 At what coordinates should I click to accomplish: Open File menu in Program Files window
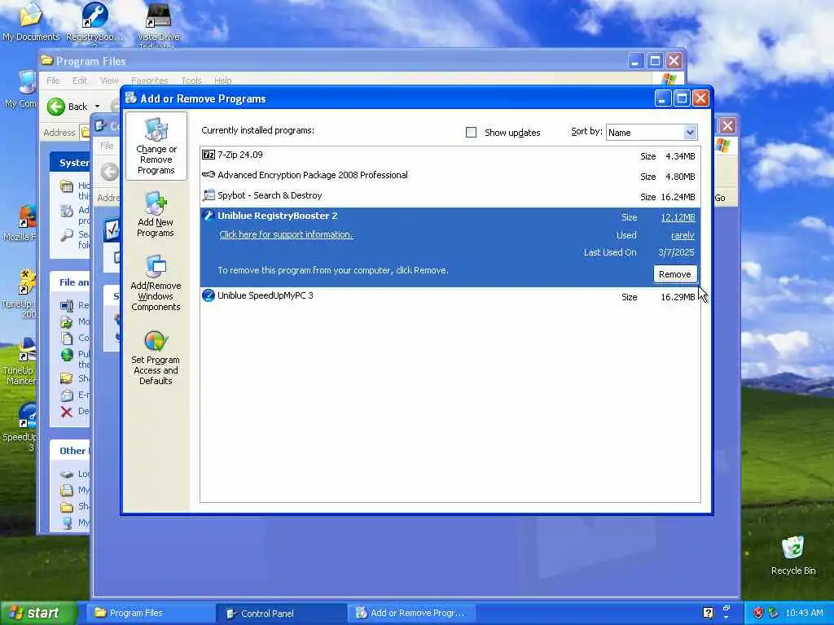click(x=53, y=81)
